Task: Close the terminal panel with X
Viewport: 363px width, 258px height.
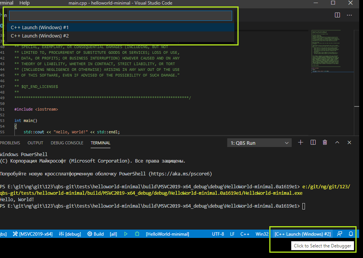Action: (x=349, y=142)
